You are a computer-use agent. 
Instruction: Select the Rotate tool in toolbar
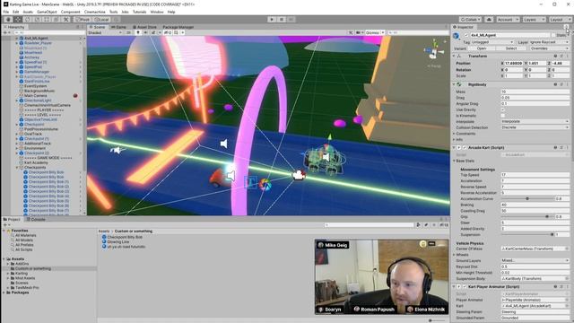pyautogui.click(x=28, y=20)
